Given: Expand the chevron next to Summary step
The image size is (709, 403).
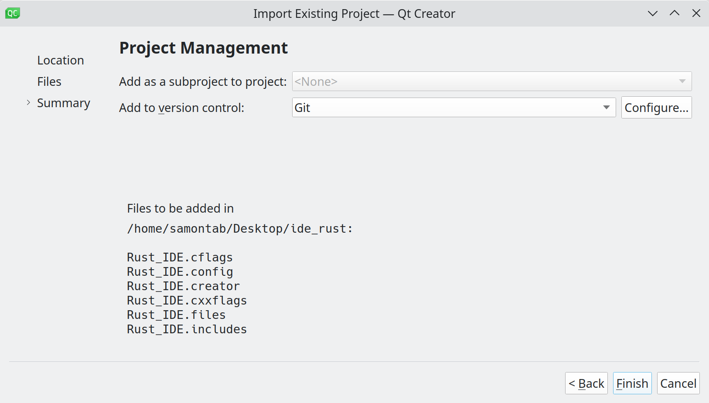Looking at the screenshot, I should [x=28, y=103].
